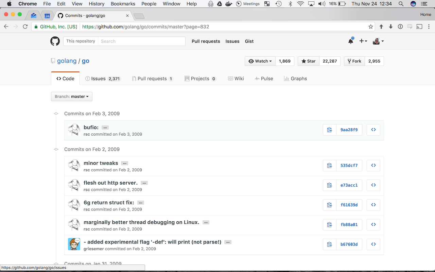Screen dimensions: 435x272
Task: Click the Chrome reload page icon
Action: pyautogui.click(x=25, y=27)
